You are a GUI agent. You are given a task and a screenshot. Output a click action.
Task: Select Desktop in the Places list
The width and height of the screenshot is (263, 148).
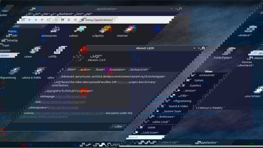(x=10, y=40)
